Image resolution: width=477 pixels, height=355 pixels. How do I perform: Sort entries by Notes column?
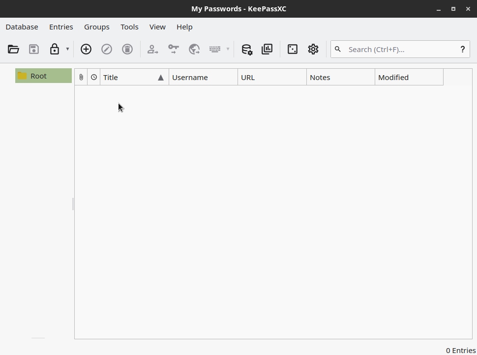coord(341,77)
